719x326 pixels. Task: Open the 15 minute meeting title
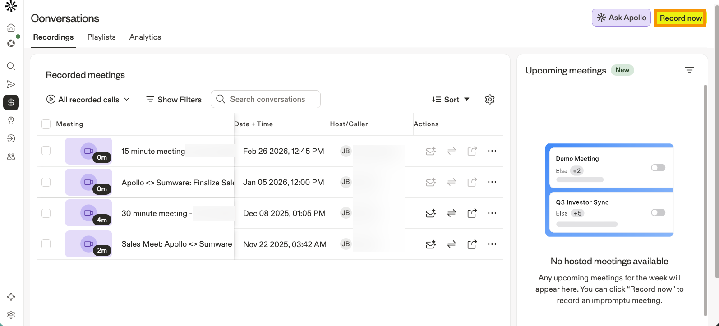[153, 151]
